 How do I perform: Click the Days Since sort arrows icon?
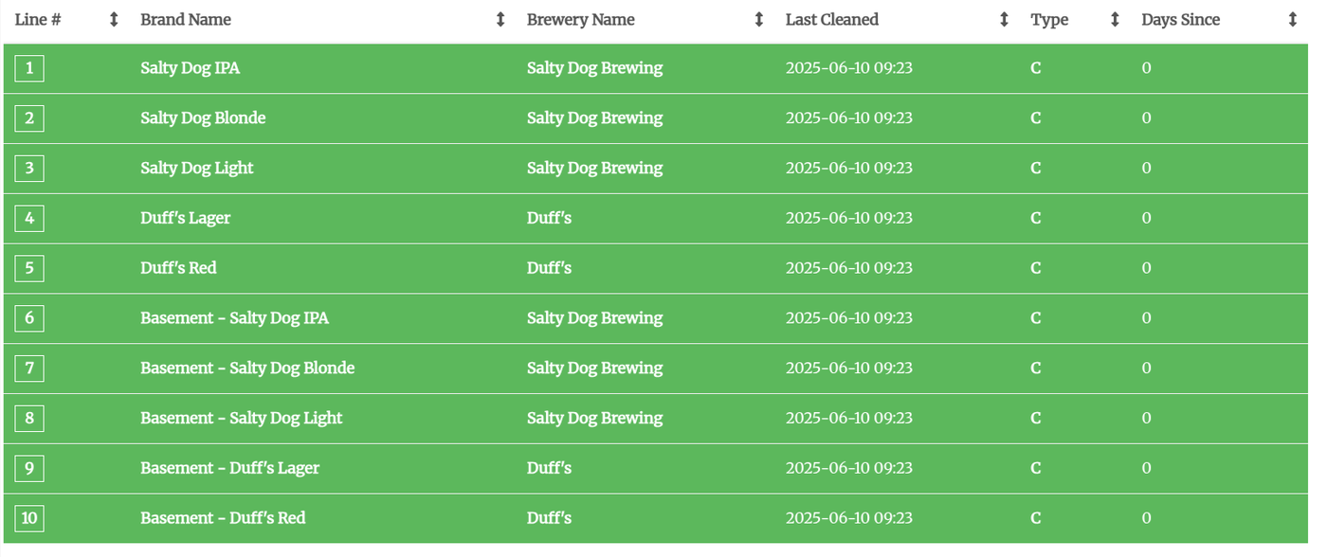coord(1292,20)
